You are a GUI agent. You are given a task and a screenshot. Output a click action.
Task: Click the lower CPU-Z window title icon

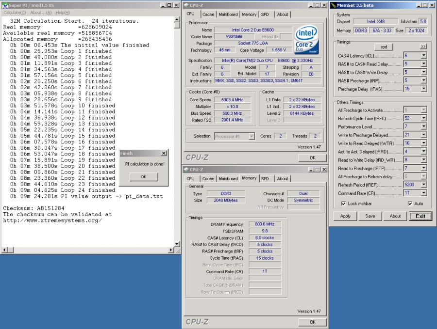[x=186, y=170]
